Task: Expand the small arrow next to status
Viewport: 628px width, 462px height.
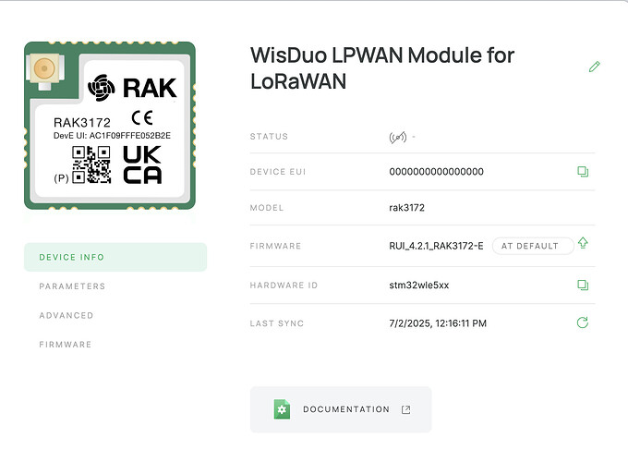Action: 414,138
